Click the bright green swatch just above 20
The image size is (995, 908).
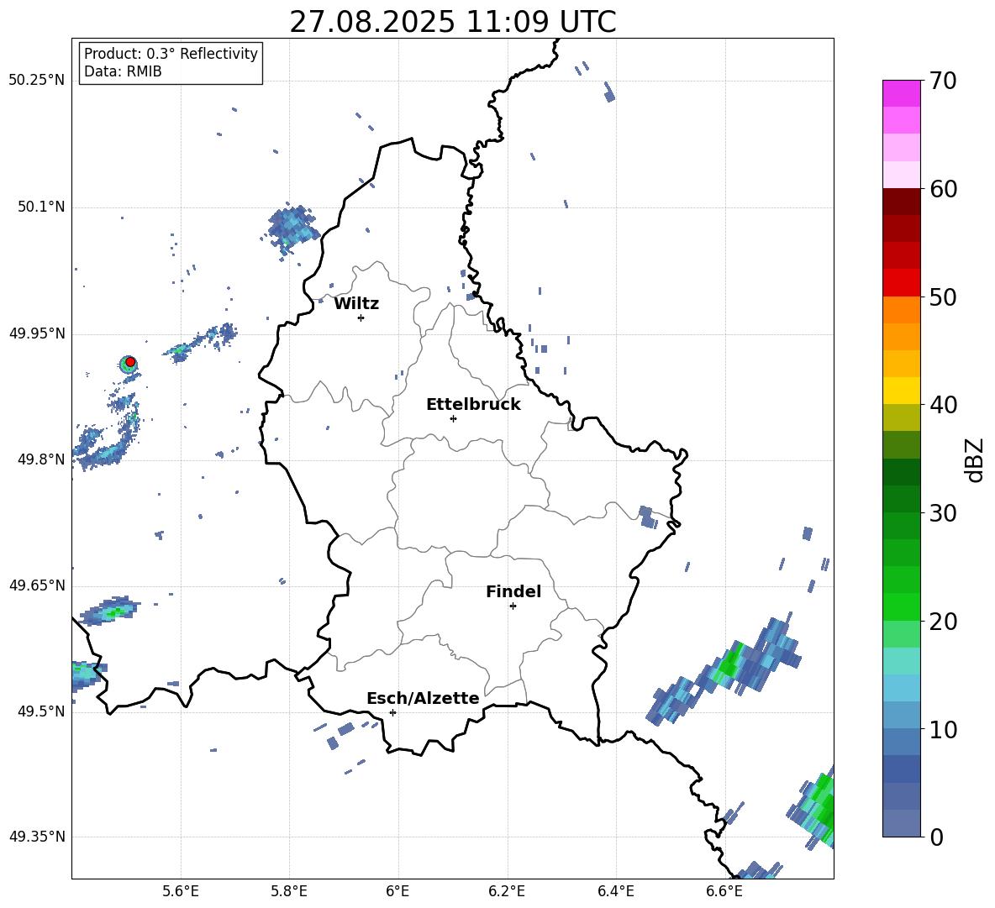point(901,606)
